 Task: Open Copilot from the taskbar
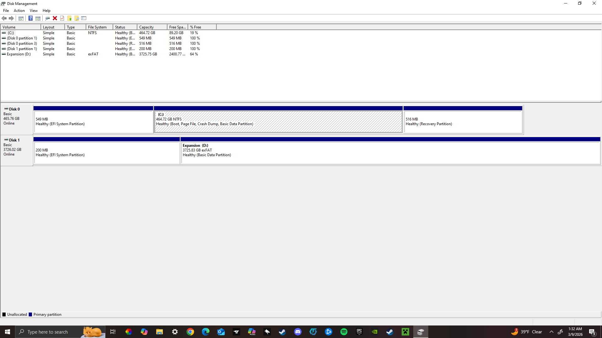[x=144, y=332]
